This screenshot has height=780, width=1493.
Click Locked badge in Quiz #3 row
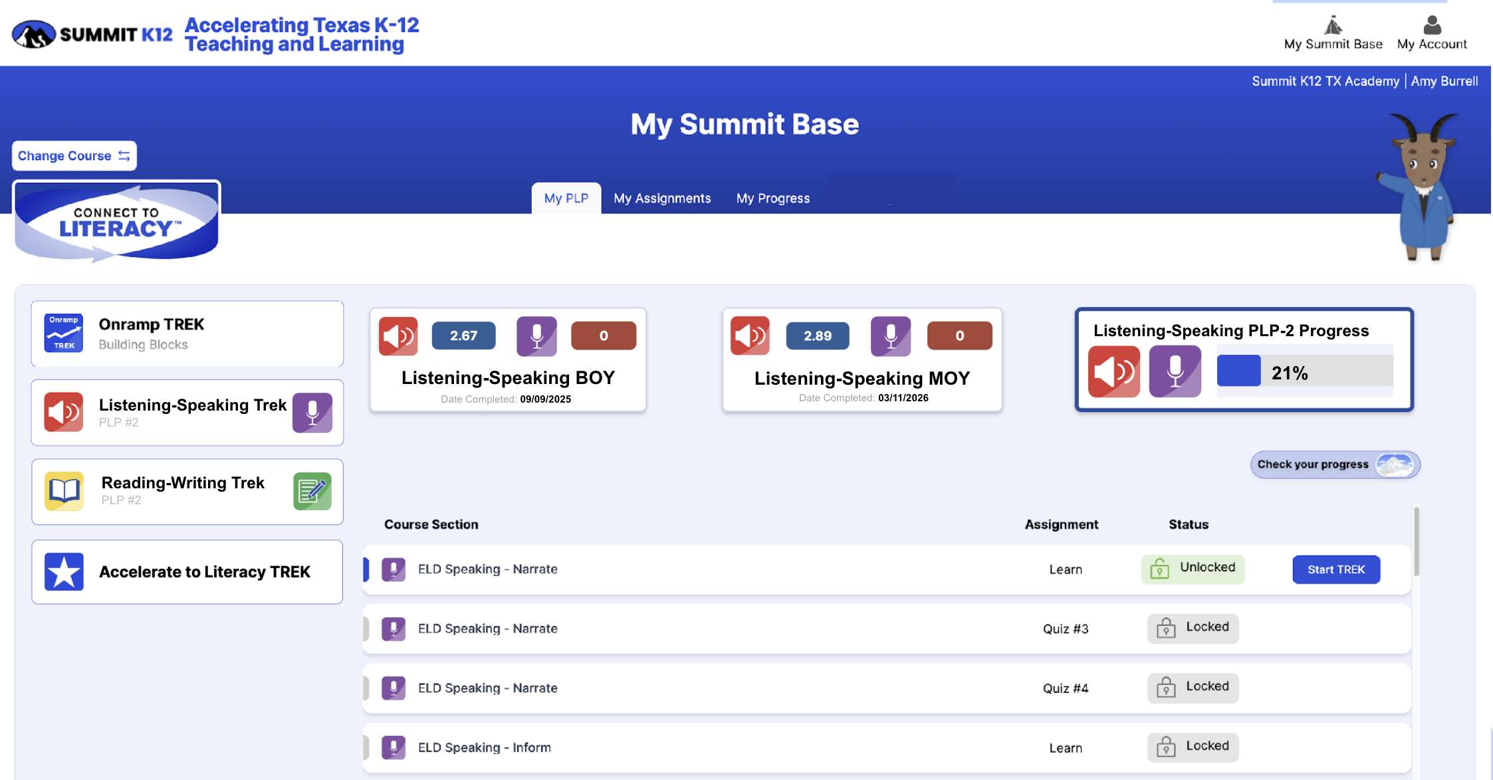tap(1193, 628)
